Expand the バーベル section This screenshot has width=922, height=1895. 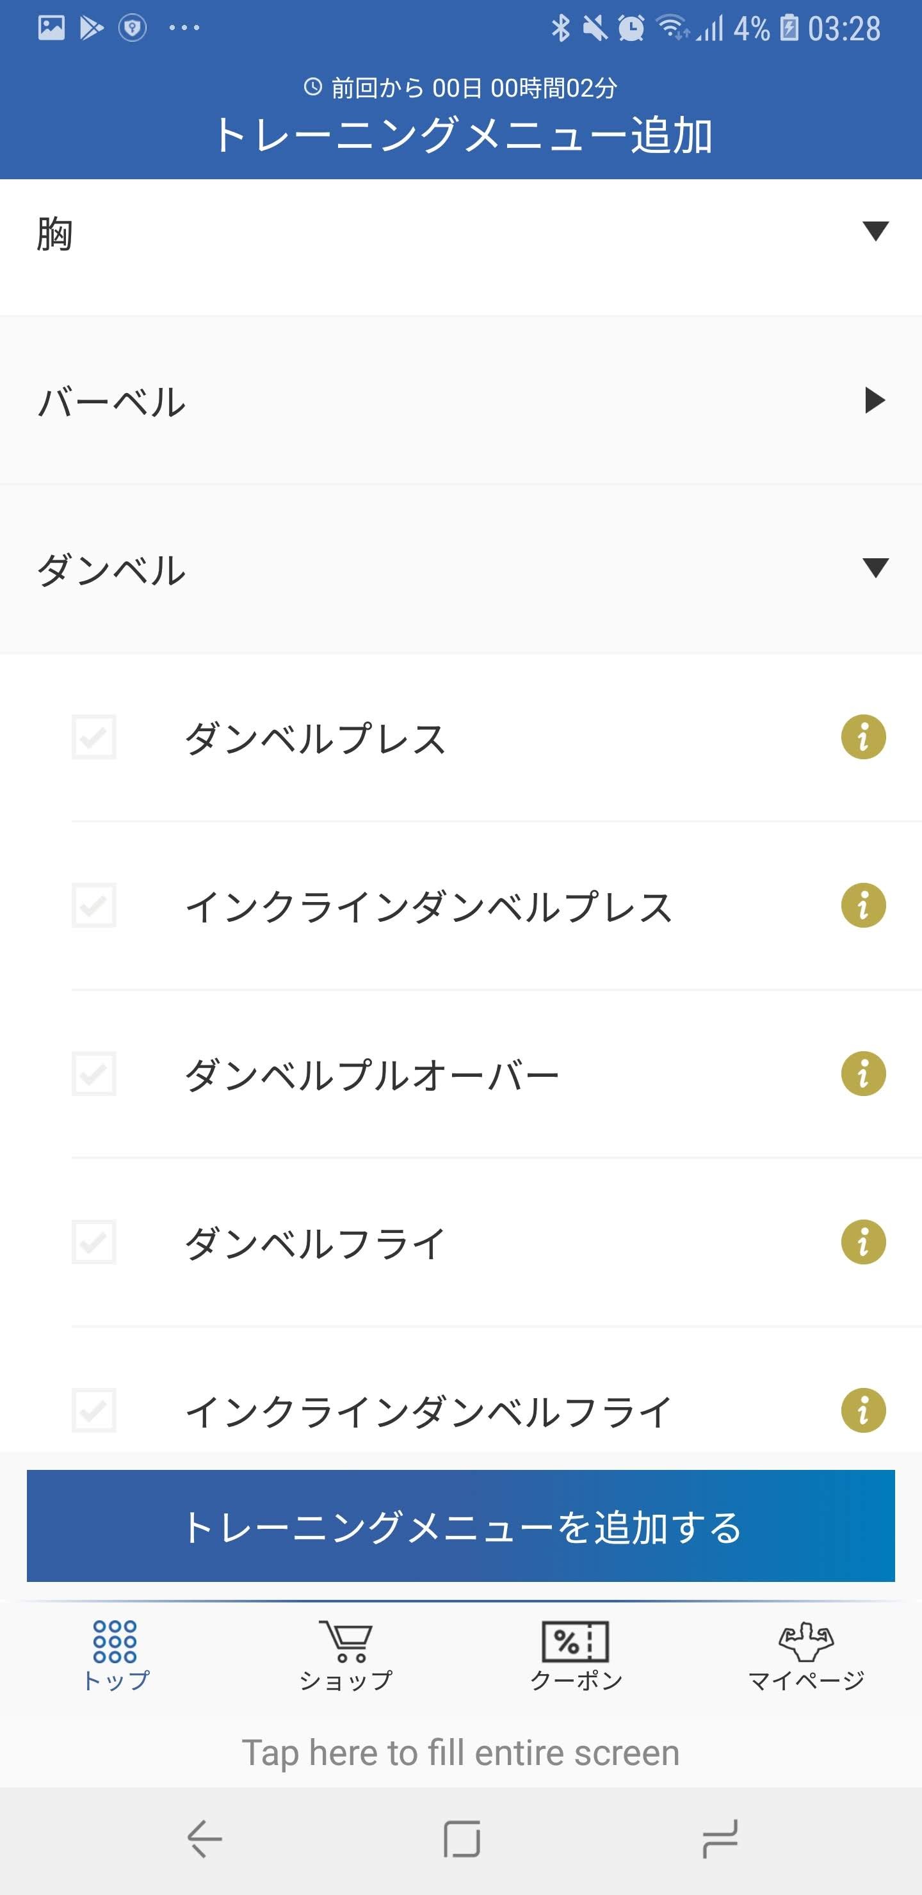click(x=460, y=401)
